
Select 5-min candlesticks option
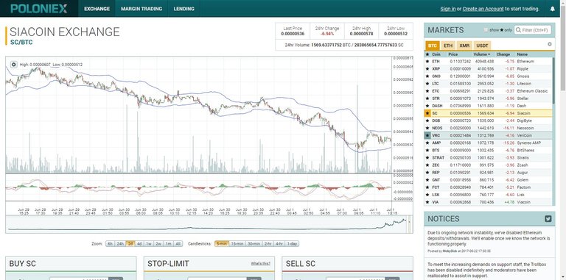click(222, 244)
